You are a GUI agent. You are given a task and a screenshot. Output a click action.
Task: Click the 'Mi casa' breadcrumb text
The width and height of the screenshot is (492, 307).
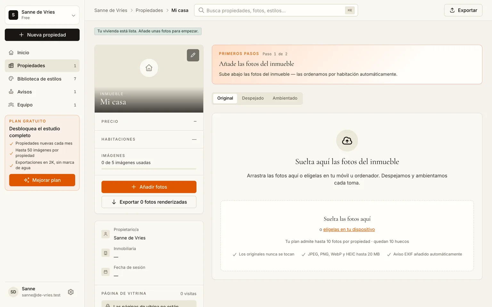180,10
